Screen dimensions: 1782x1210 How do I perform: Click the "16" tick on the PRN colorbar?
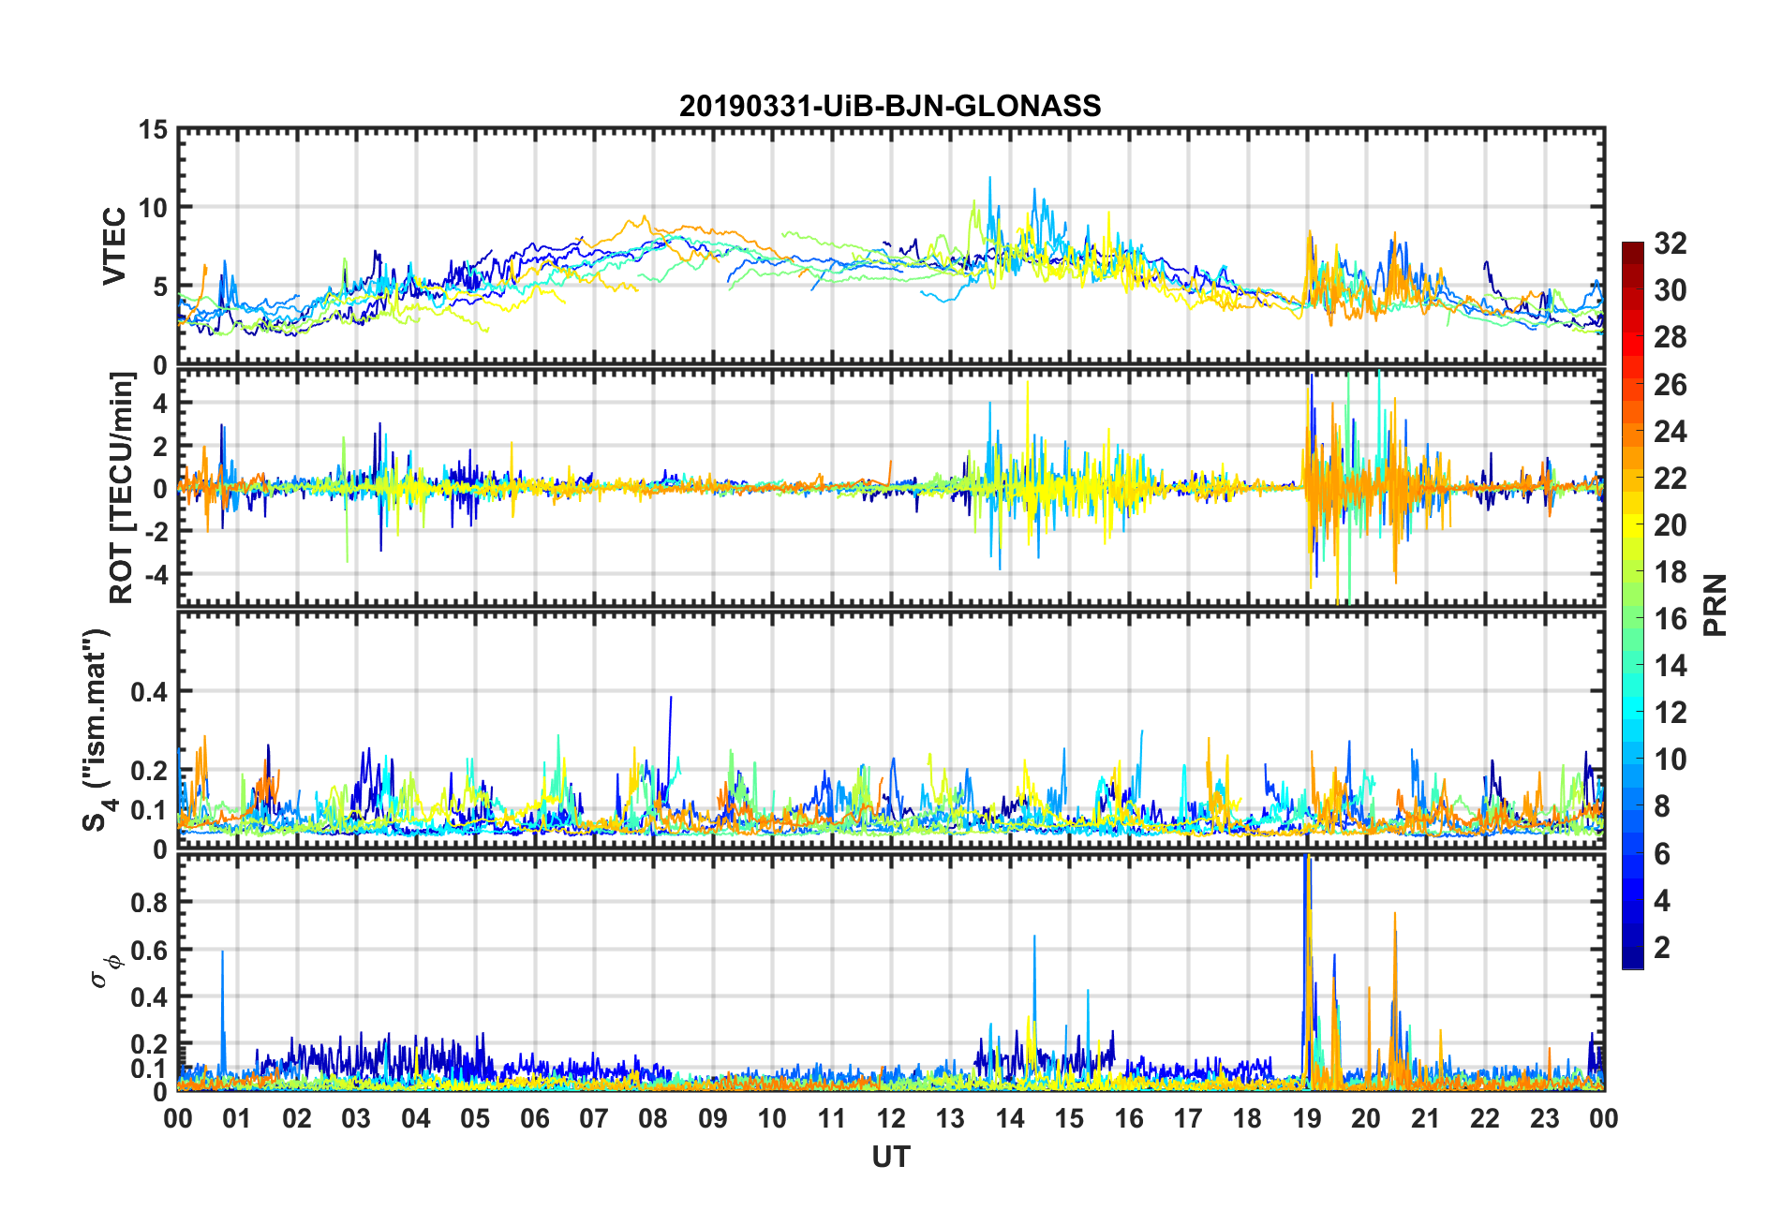[x=1671, y=618]
